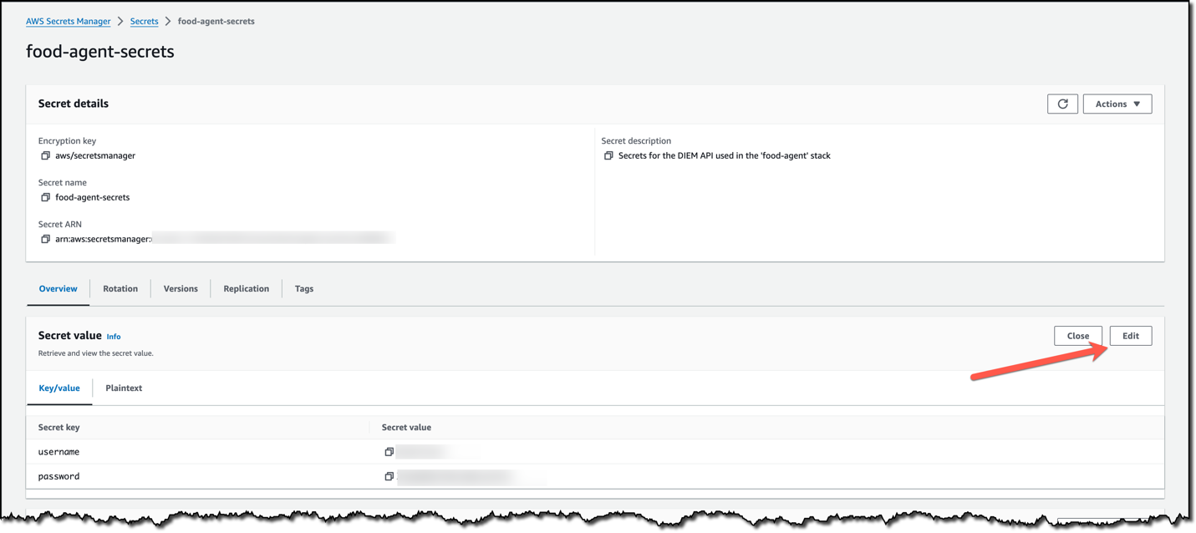Go to the Secrets breadcrumb link
Screen dimensions: 1196x533
coord(144,21)
